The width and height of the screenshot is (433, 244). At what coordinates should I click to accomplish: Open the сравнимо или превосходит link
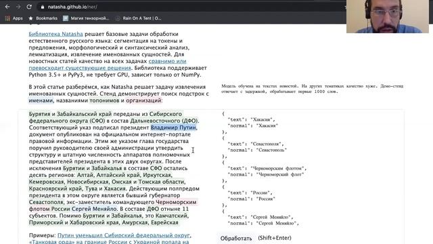(108, 64)
